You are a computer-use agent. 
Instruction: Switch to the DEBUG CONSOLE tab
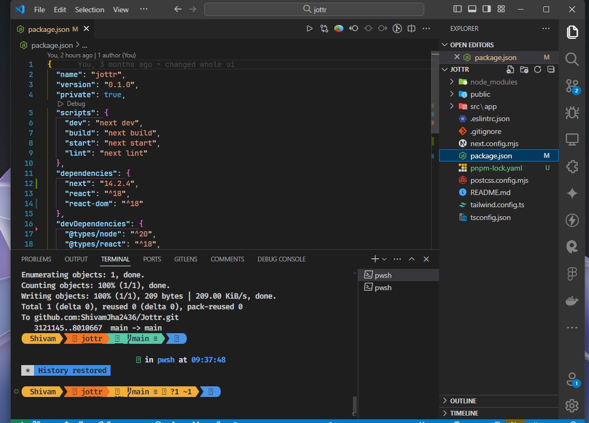281,259
